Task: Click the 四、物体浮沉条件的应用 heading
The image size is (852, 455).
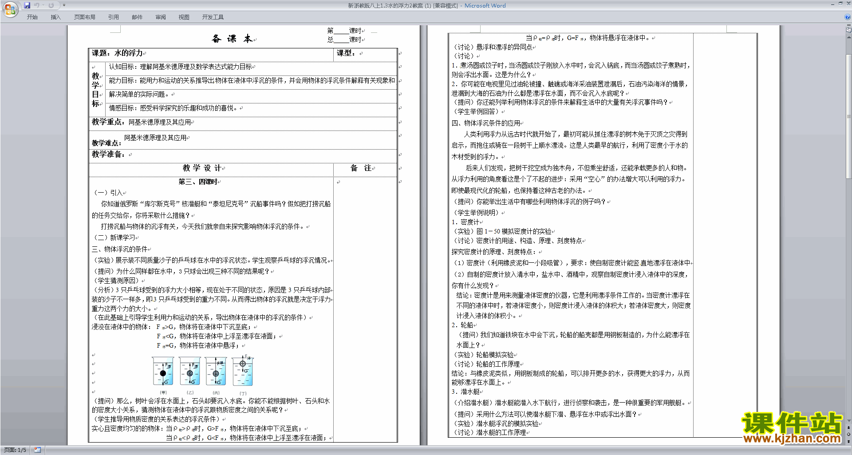Action: [486, 123]
